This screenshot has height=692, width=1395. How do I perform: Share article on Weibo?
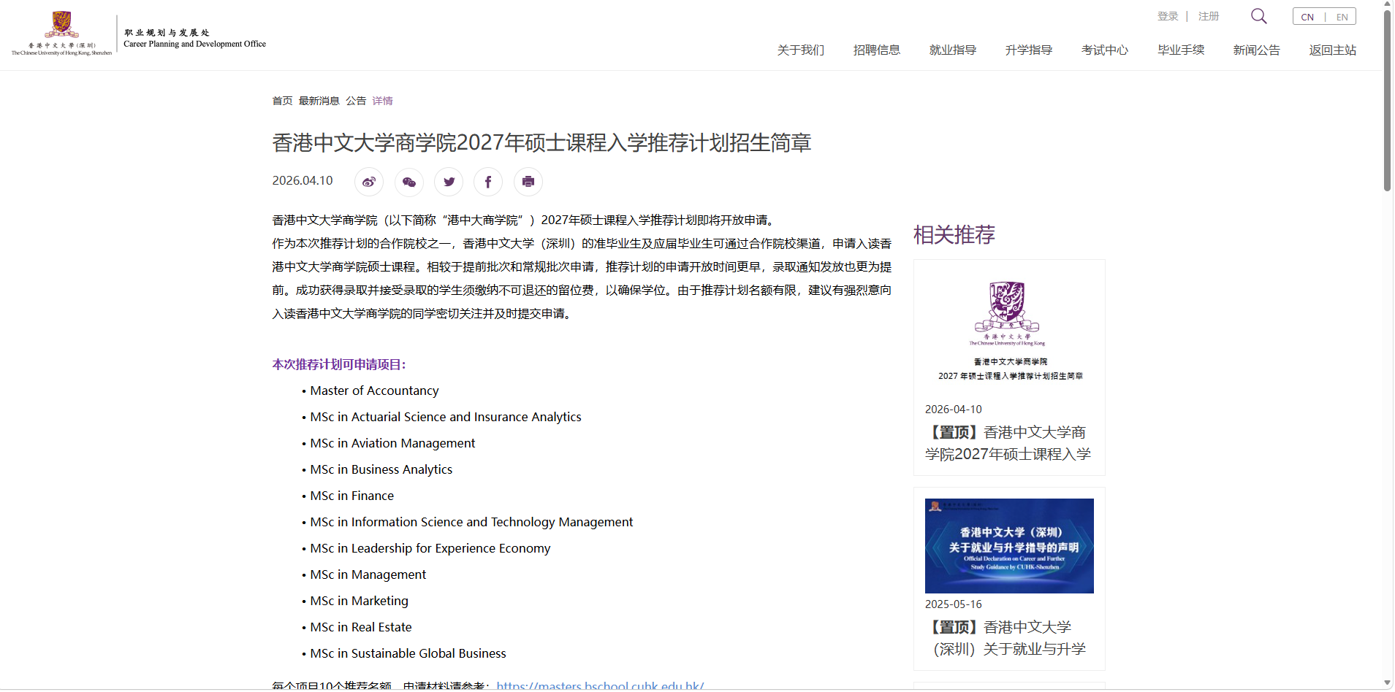(369, 182)
